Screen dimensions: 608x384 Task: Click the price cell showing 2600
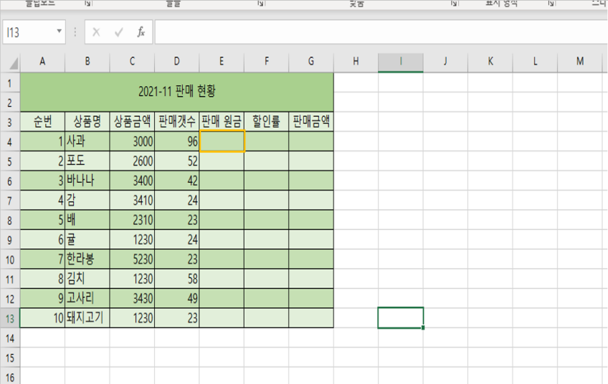click(132, 160)
